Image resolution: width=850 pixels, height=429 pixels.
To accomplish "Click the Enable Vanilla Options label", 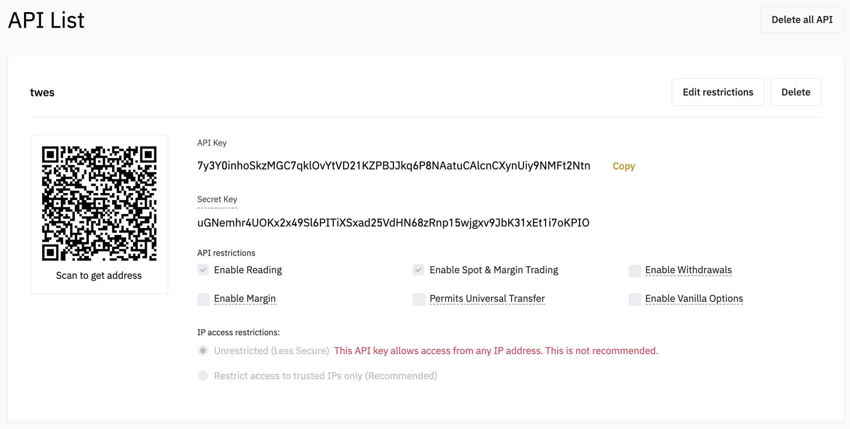I will point(694,298).
